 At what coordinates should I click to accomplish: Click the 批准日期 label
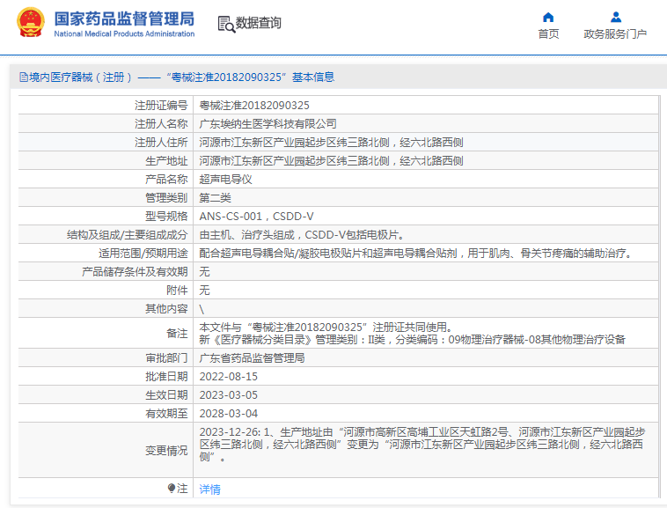(x=166, y=377)
